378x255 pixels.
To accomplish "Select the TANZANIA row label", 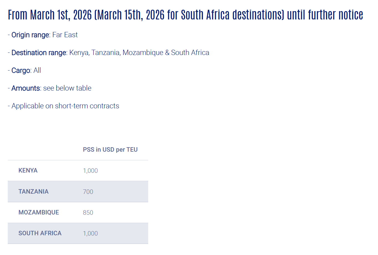I will click(34, 192).
